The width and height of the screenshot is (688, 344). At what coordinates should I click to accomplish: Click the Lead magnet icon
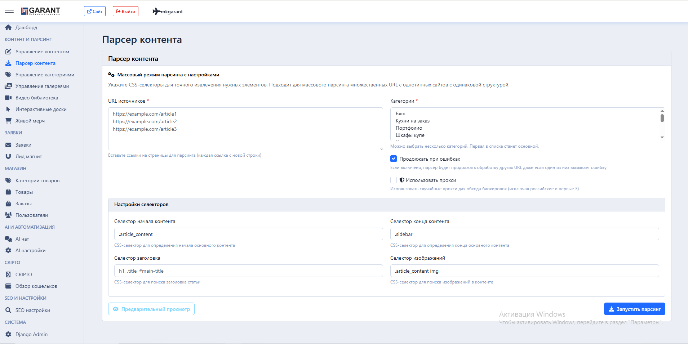point(8,156)
